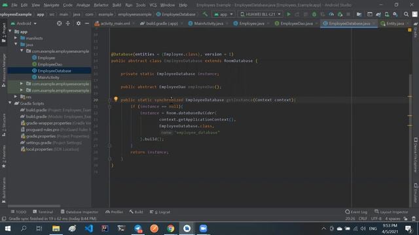Image resolution: width=419 pixels, height=235 pixels.
Task: Open Device File Explorer side tab
Action: pyautogui.click(x=416, y=155)
